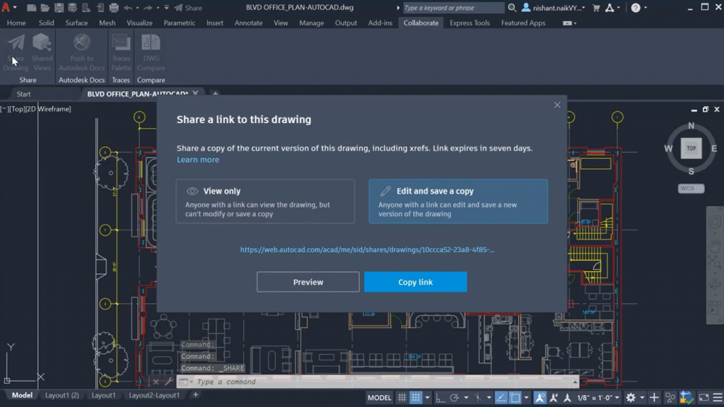The height and width of the screenshot is (407, 724).
Task: Select the View only sharing option
Action: [x=266, y=201]
